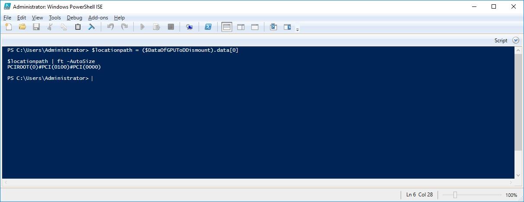Click the PowerShell ISE title bar icon
The image size is (524, 202).
[7, 6]
